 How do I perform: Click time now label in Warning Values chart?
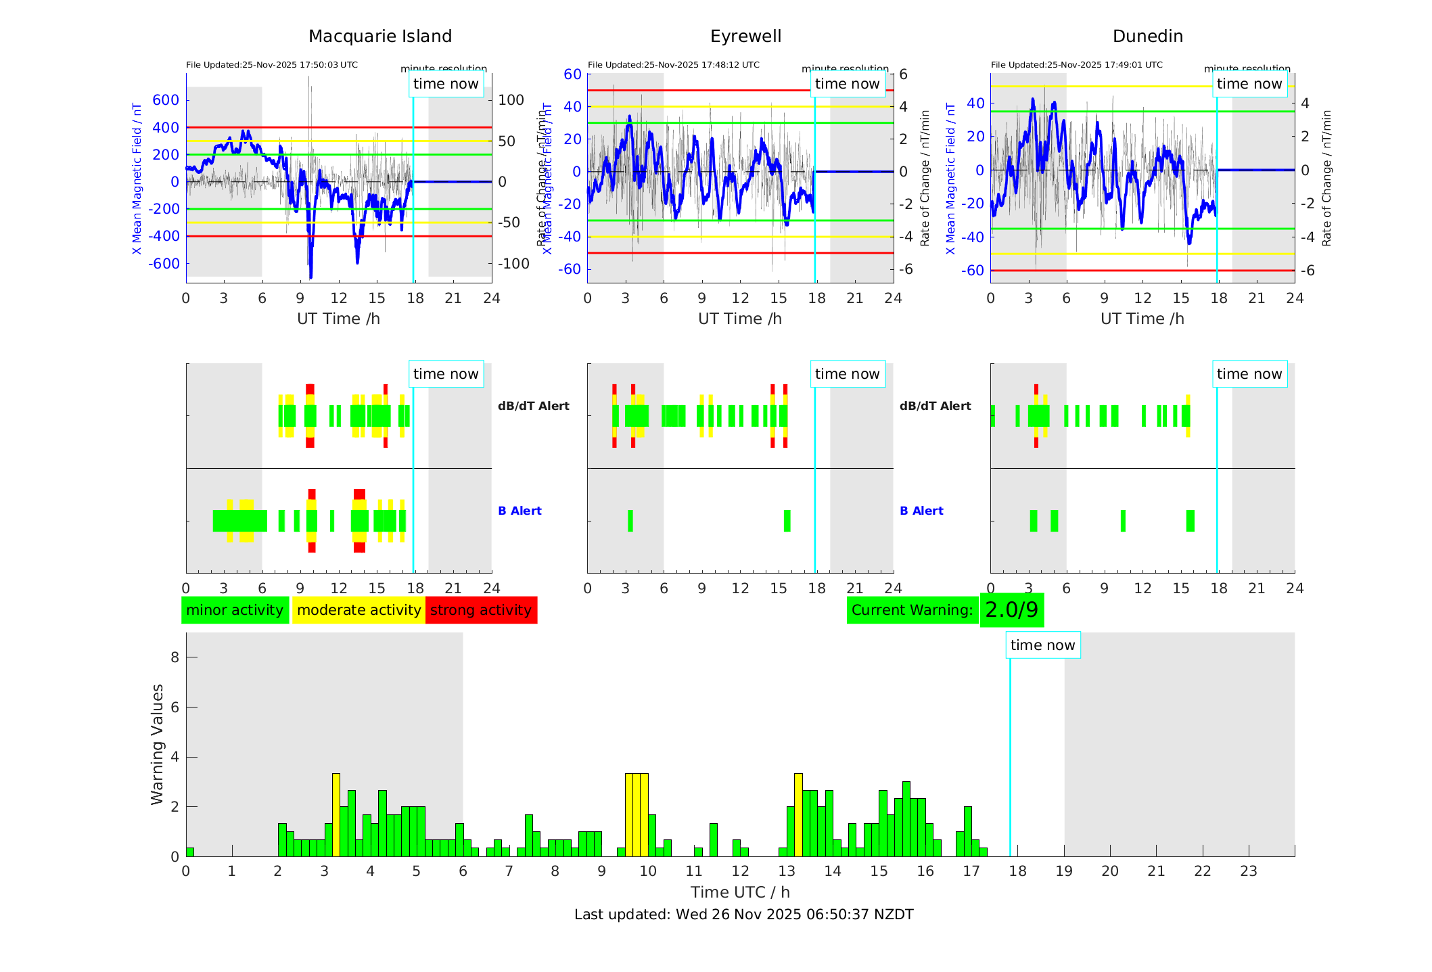1042,645
